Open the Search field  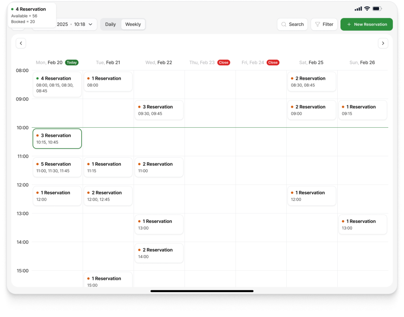click(292, 24)
